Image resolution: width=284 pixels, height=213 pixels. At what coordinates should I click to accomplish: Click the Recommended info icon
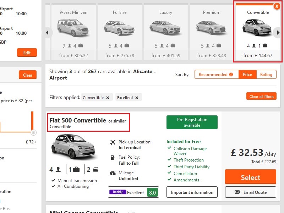[231, 75]
